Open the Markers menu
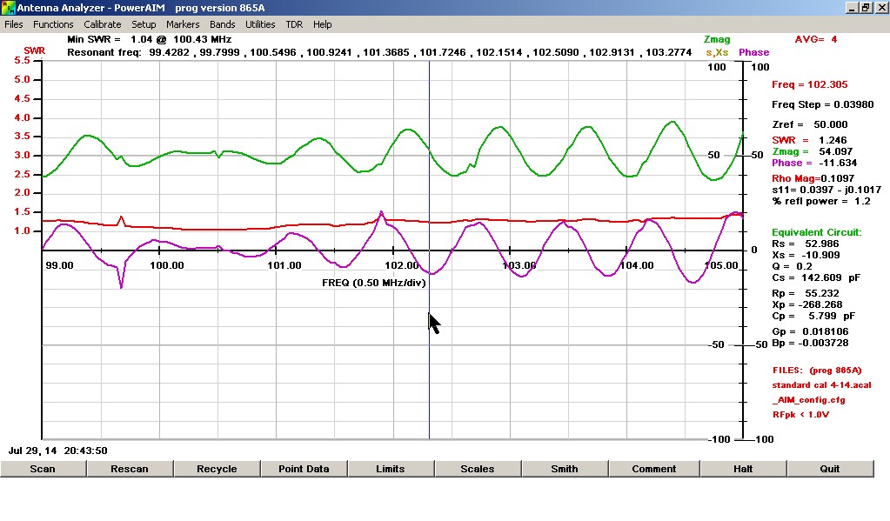Screen dimensions: 890x521 tap(183, 24)
